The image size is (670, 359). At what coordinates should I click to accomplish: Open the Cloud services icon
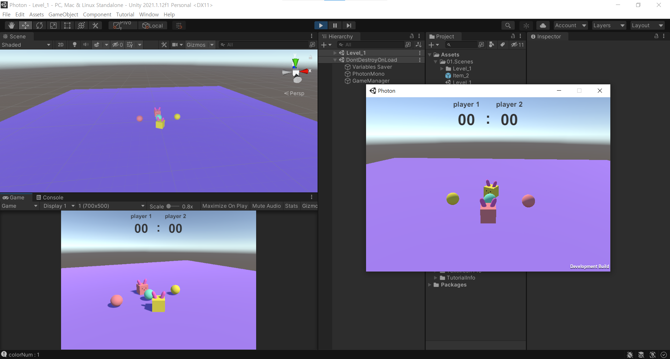click(x=543, y=25)
